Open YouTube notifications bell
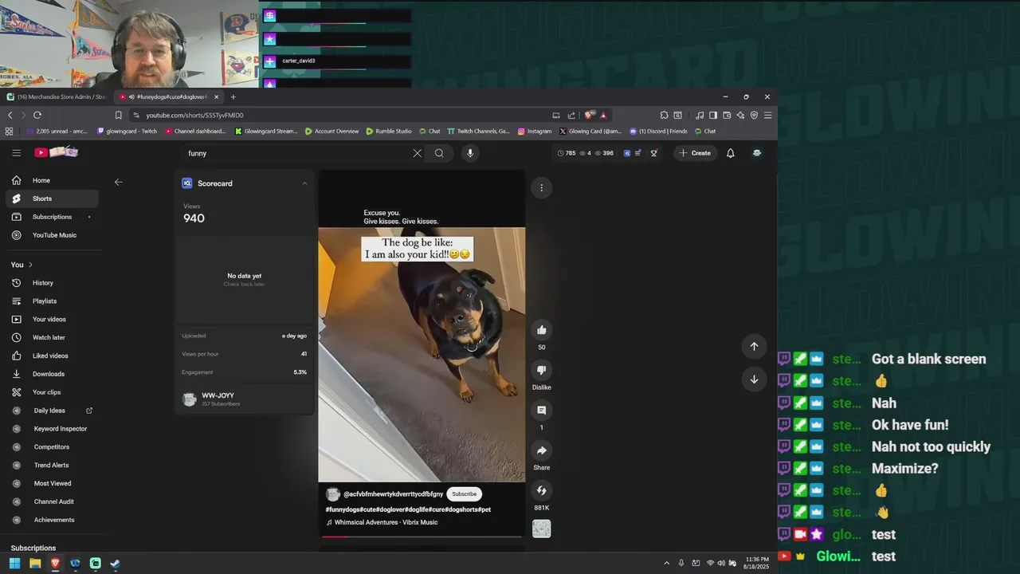The height and width of the screenshot is (574, 1020). [730, 153]
